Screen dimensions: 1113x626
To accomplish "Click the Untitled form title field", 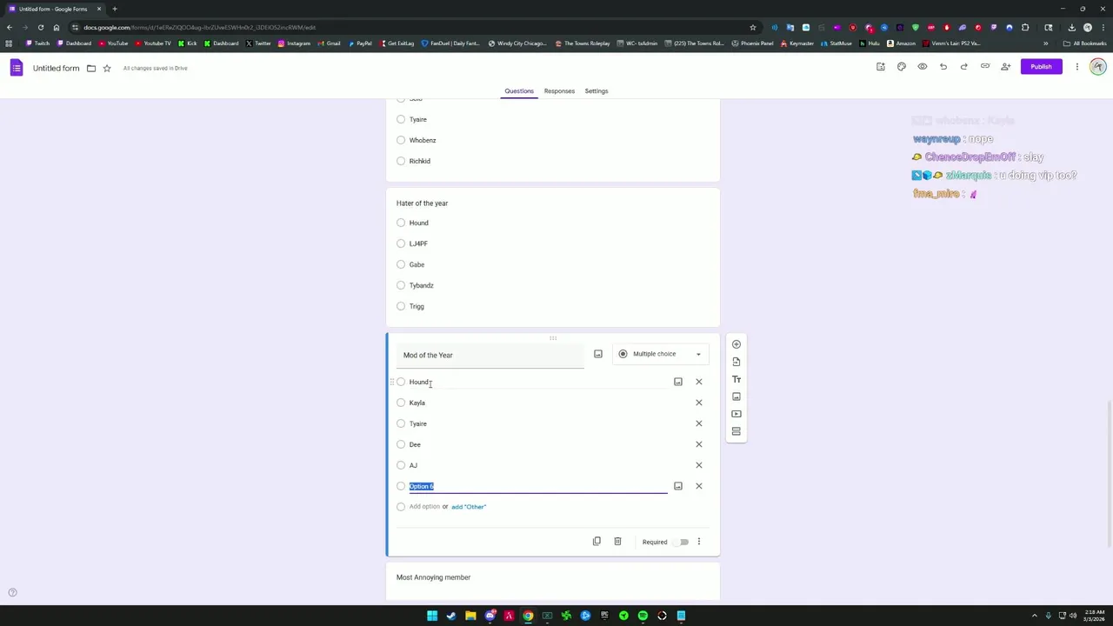I will (56, 68).
